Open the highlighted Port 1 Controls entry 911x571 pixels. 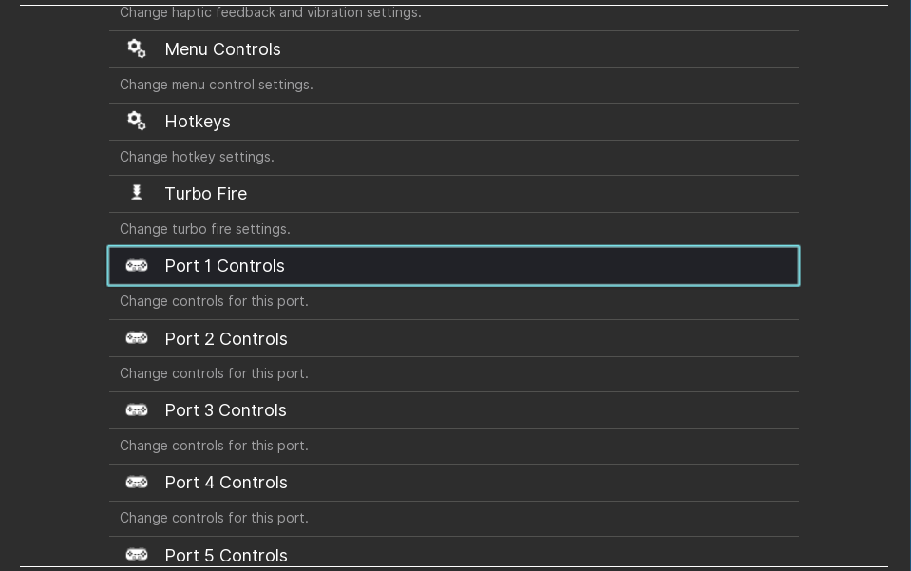[454, 266]
